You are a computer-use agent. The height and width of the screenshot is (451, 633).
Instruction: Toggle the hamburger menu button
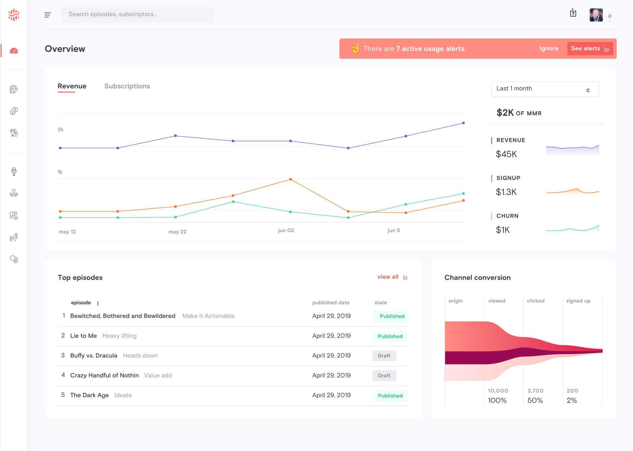48,15
